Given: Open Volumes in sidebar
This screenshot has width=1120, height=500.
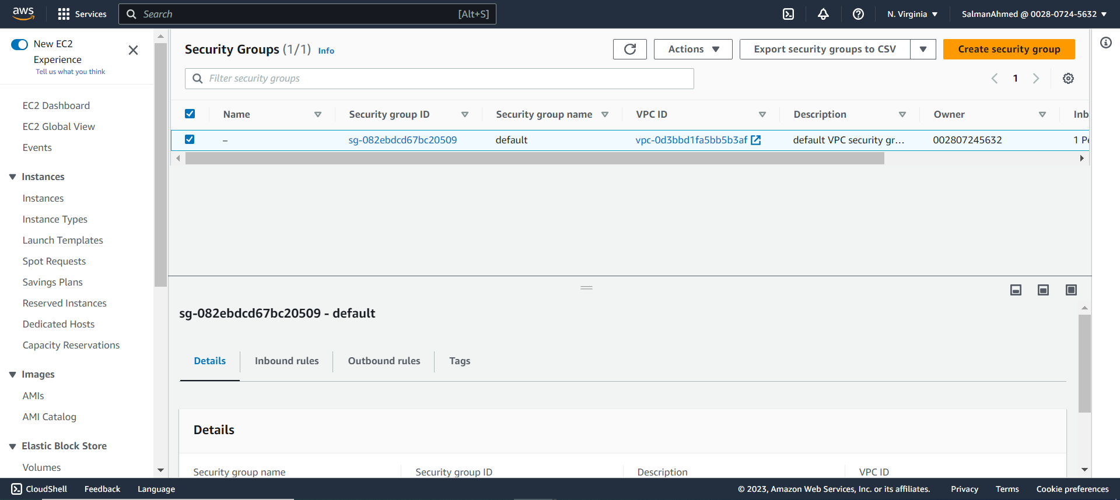Looking at the screenshot, I should tap(41, 467).
